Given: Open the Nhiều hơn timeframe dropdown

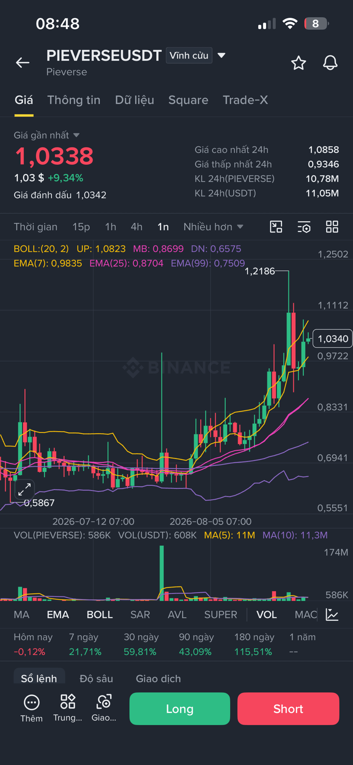Looking at the screenshot, I should (x=213, y=227).
